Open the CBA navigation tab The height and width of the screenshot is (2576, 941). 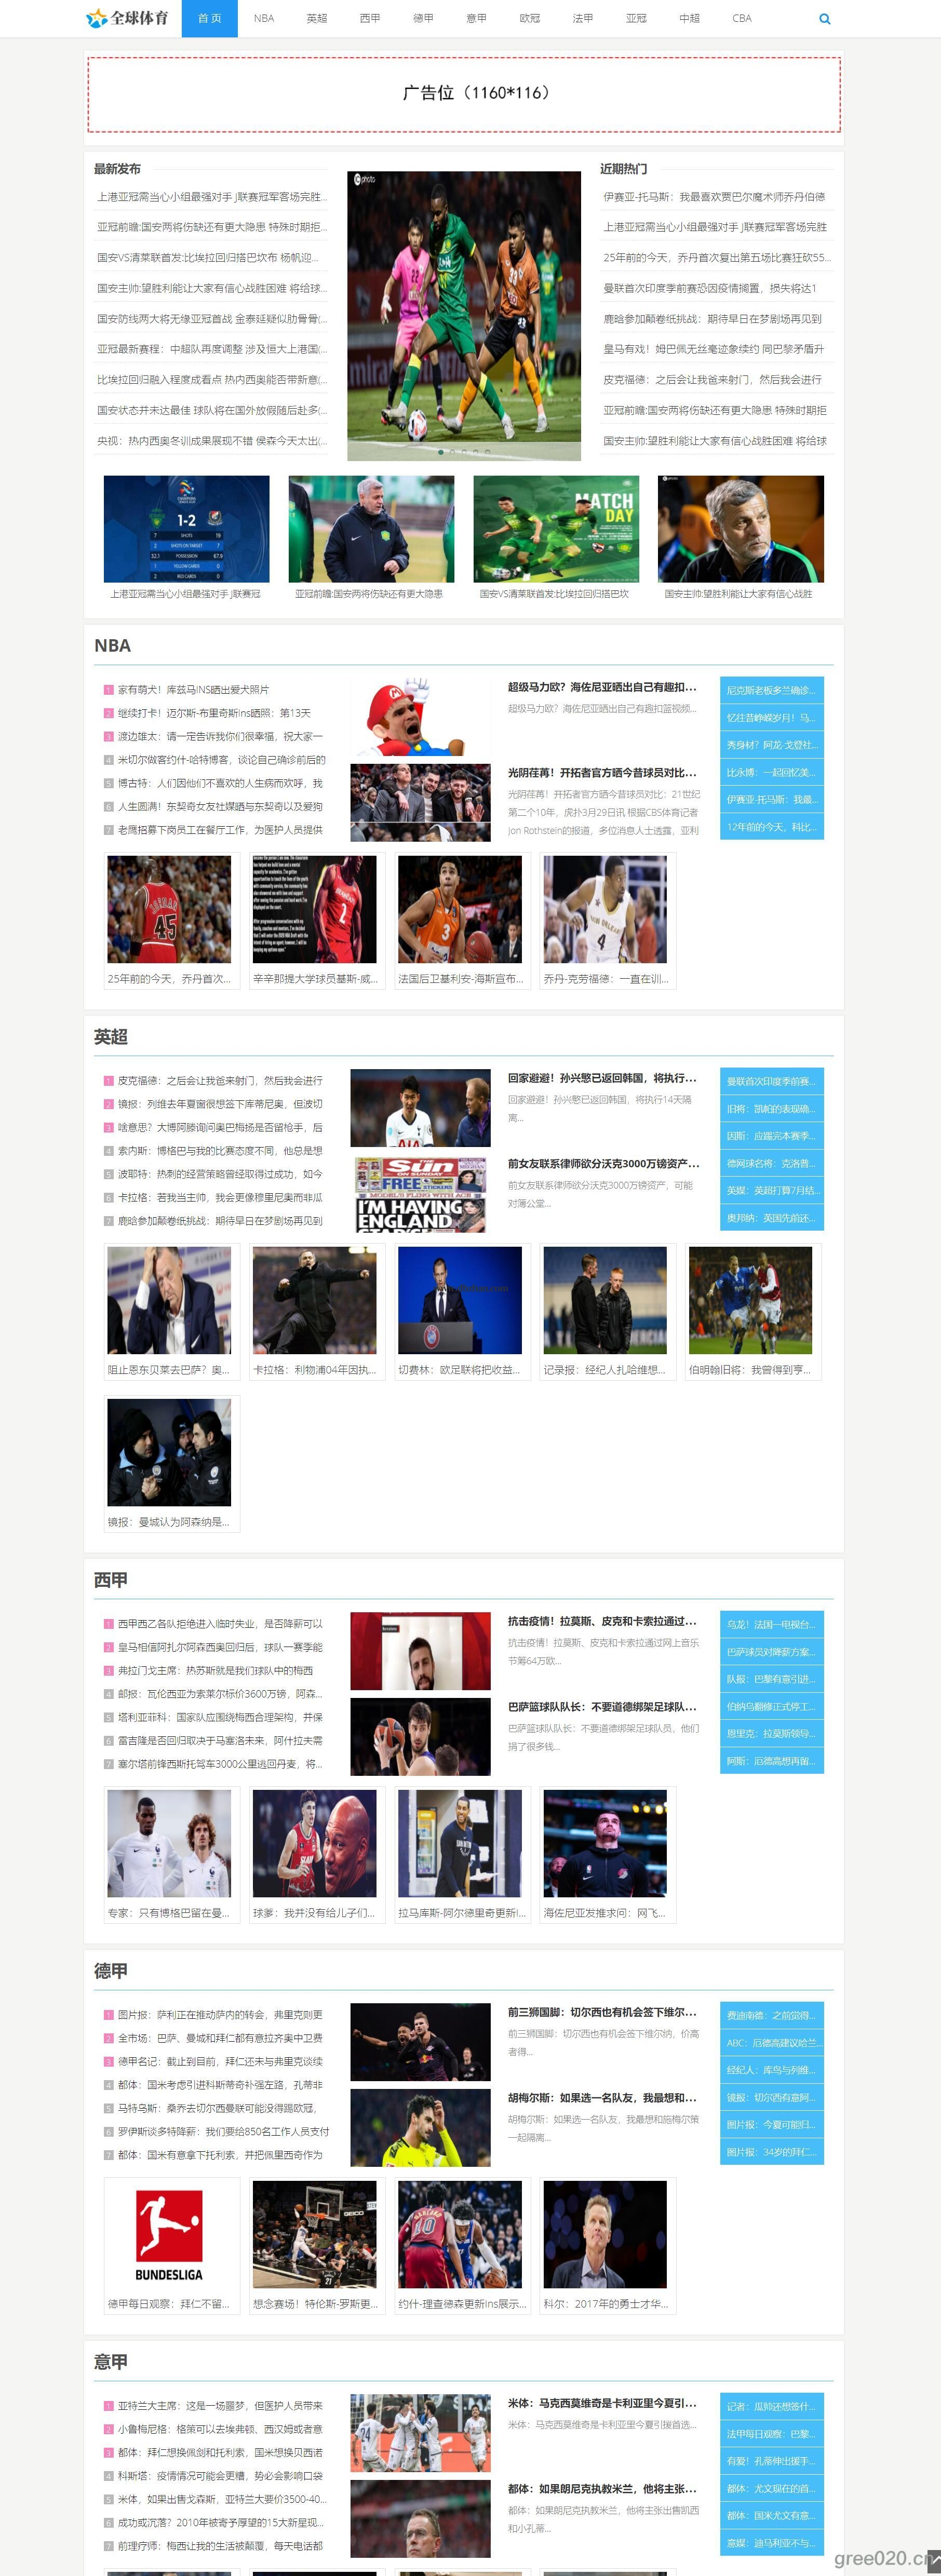tap(742, 19)
